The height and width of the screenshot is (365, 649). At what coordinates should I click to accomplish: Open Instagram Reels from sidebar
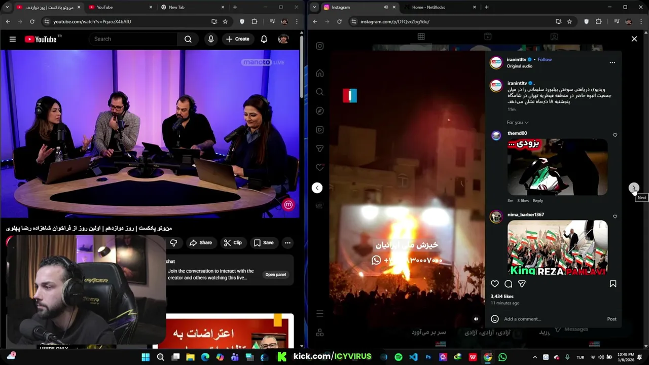click(320, 130)
